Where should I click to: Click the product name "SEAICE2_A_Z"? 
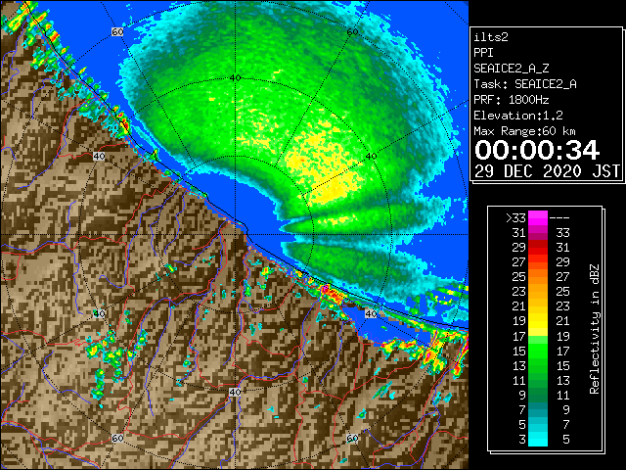(511, 69)
